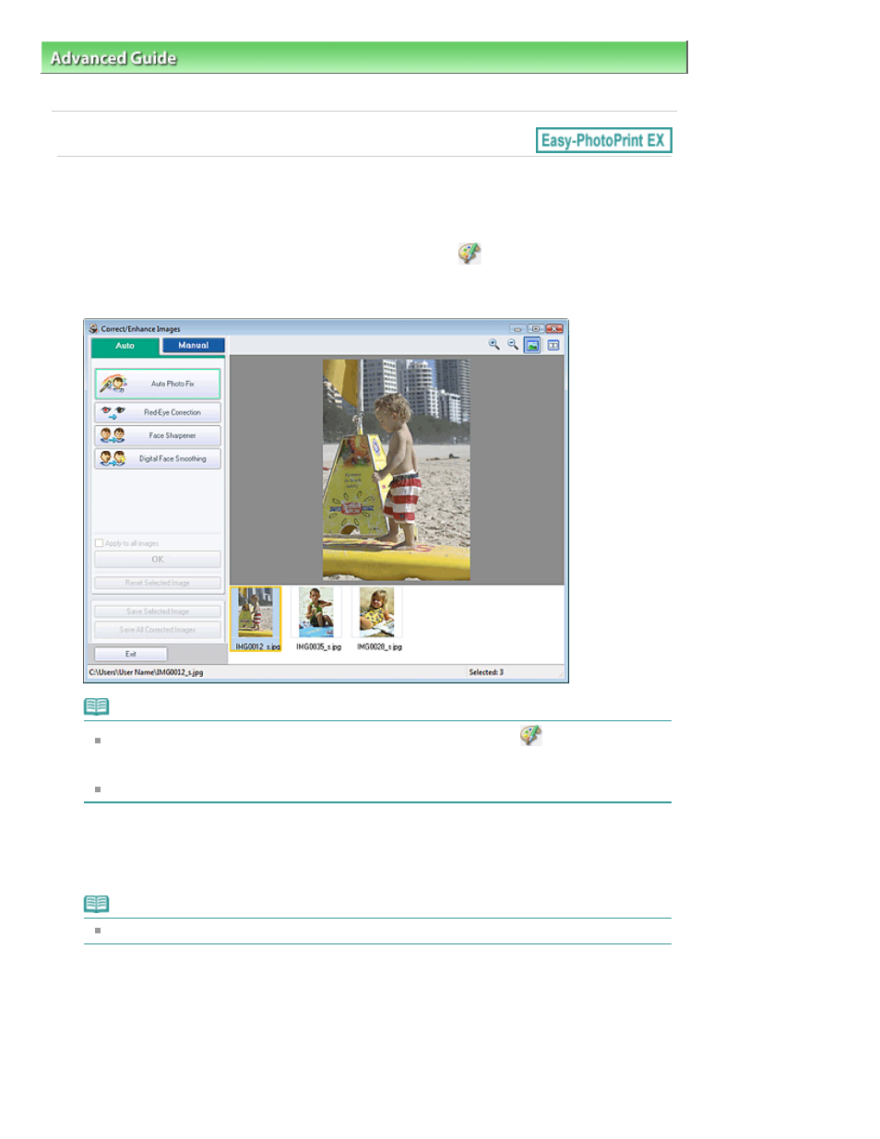The height and width of the screenshot is (1139, 880).
Task: Click the file path C:\Users\User Name\IMG0012_s.jpg
Action: pos(146,672)
